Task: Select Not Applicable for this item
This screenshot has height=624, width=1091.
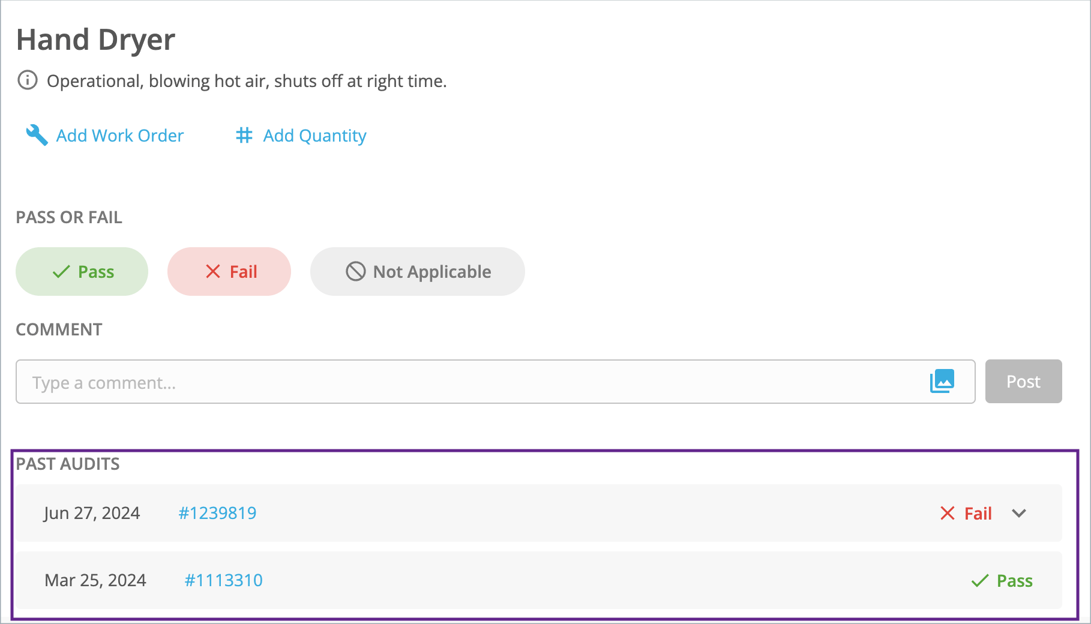Action: [418, 271]
